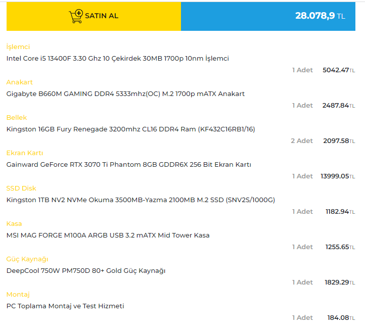The height and width of the screenshot is (330, 365).
Task: Open the Kasa category heading
Action: 14,224
